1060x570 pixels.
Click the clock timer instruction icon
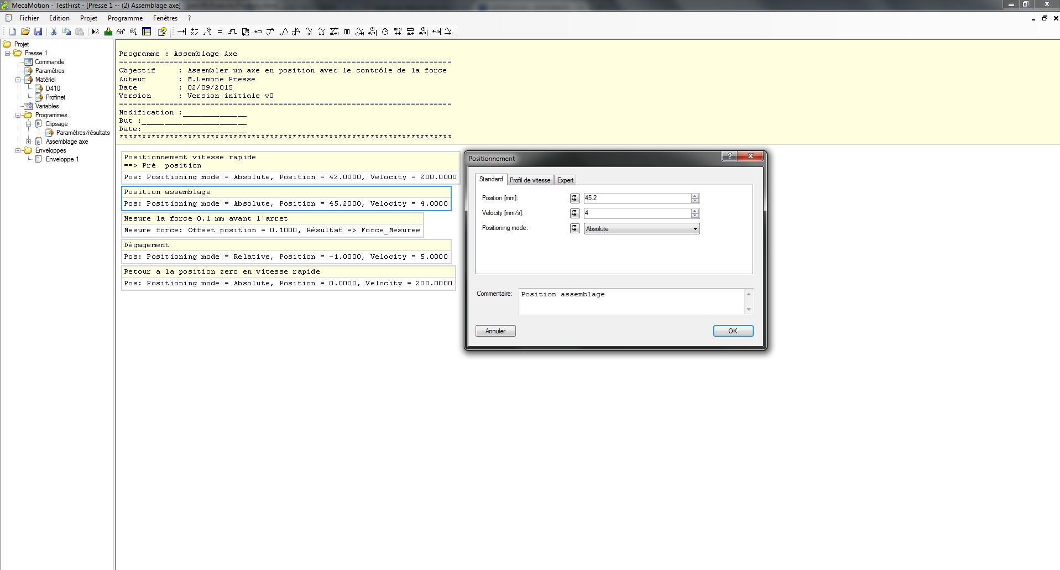[x=385, y=32]
